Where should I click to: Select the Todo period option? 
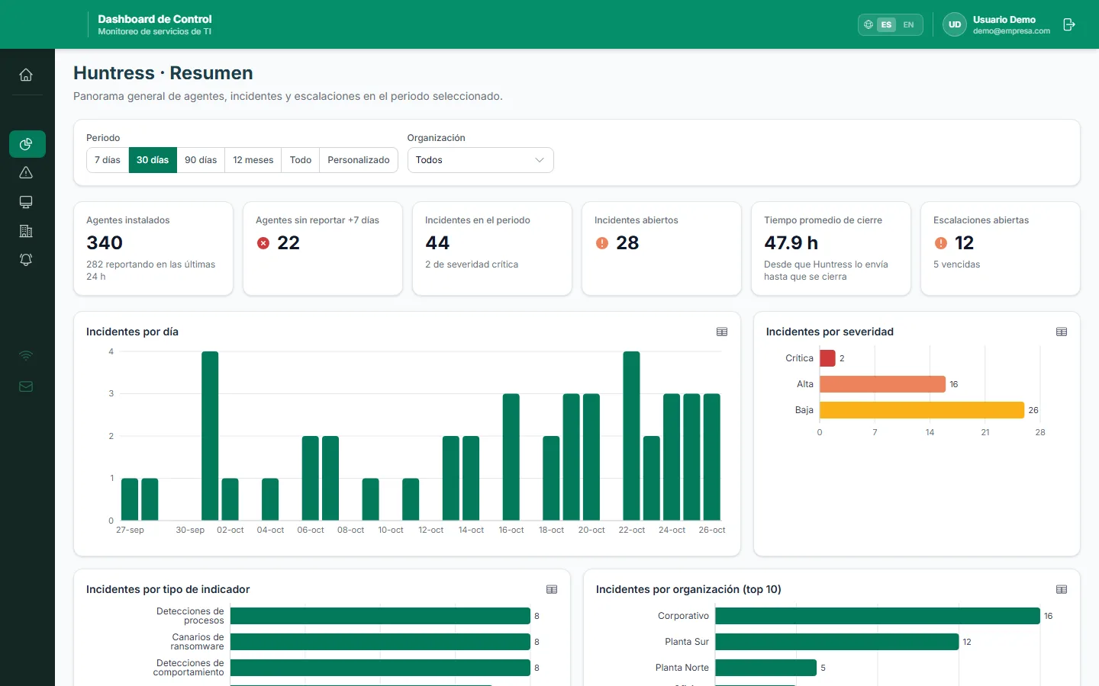click(301, 160)
